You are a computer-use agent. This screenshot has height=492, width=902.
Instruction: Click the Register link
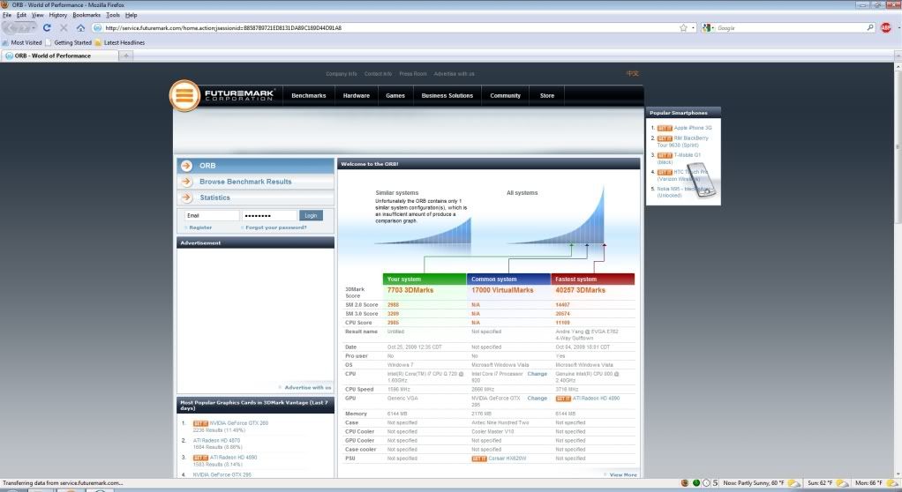pyautogui.click(x=200, y=227)
